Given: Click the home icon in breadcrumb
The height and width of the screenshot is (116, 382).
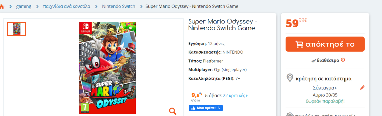Looking at the screenshot, I should [x=2, y=7].
